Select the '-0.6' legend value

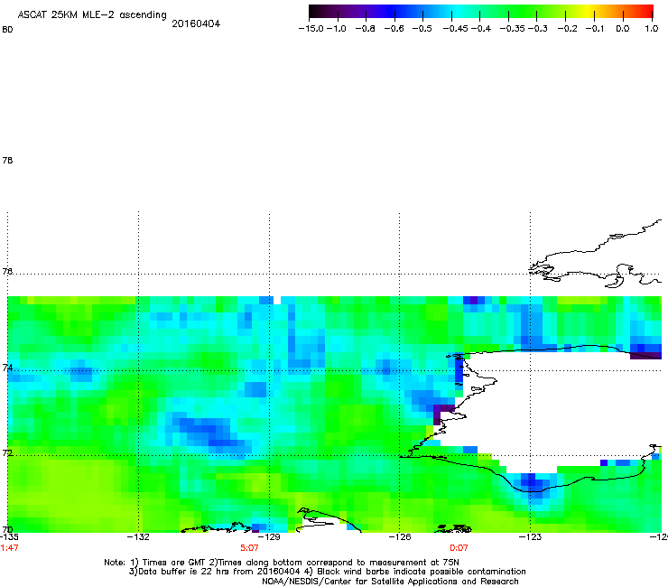tap(394, 29)
